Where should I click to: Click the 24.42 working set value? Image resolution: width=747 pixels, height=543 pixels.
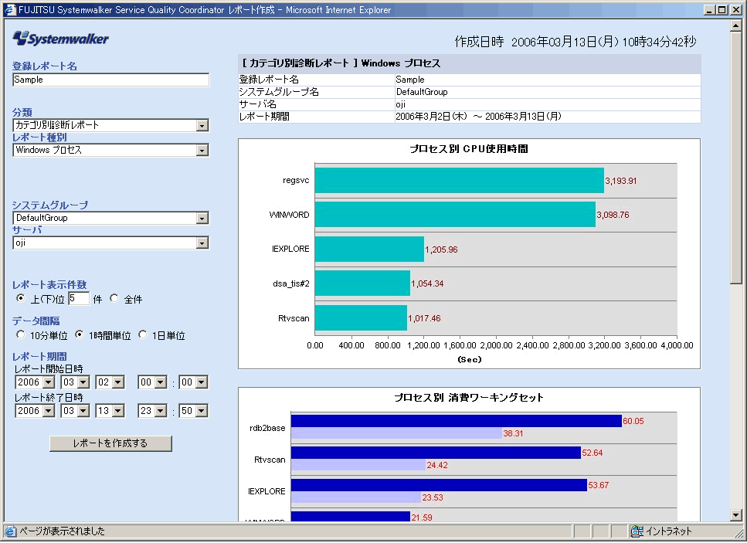[437, 465]
